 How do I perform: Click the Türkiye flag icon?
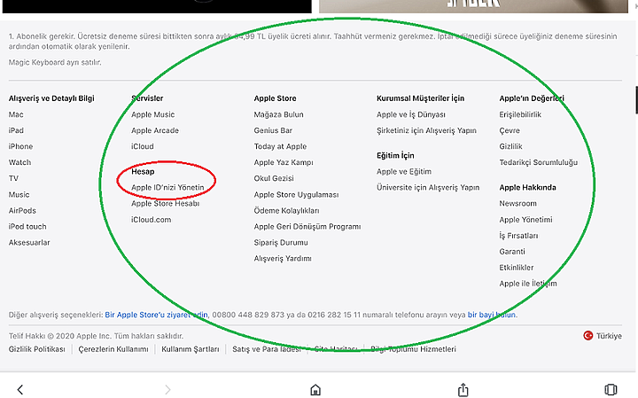click(x=588, y=335)
